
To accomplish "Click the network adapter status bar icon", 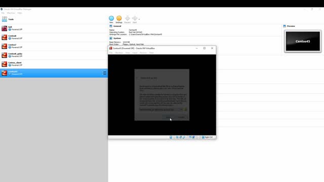I will point(181,137).
